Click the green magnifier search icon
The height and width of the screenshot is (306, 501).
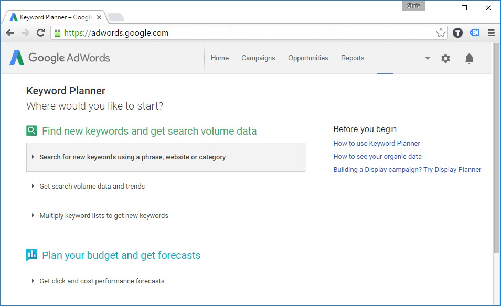(31, 130)
